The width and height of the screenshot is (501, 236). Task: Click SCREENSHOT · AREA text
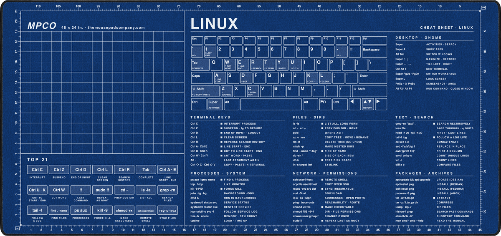[441, 84]
